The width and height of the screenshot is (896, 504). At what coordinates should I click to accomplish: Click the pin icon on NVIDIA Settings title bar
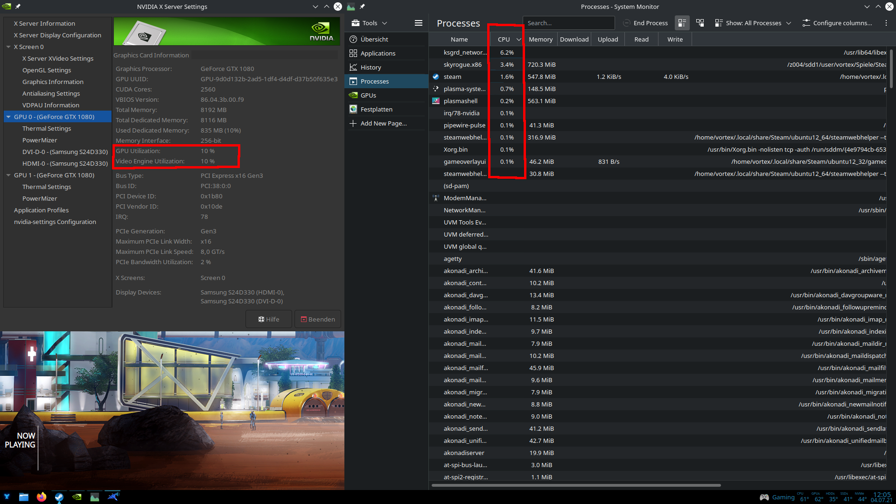pos(18,7)
